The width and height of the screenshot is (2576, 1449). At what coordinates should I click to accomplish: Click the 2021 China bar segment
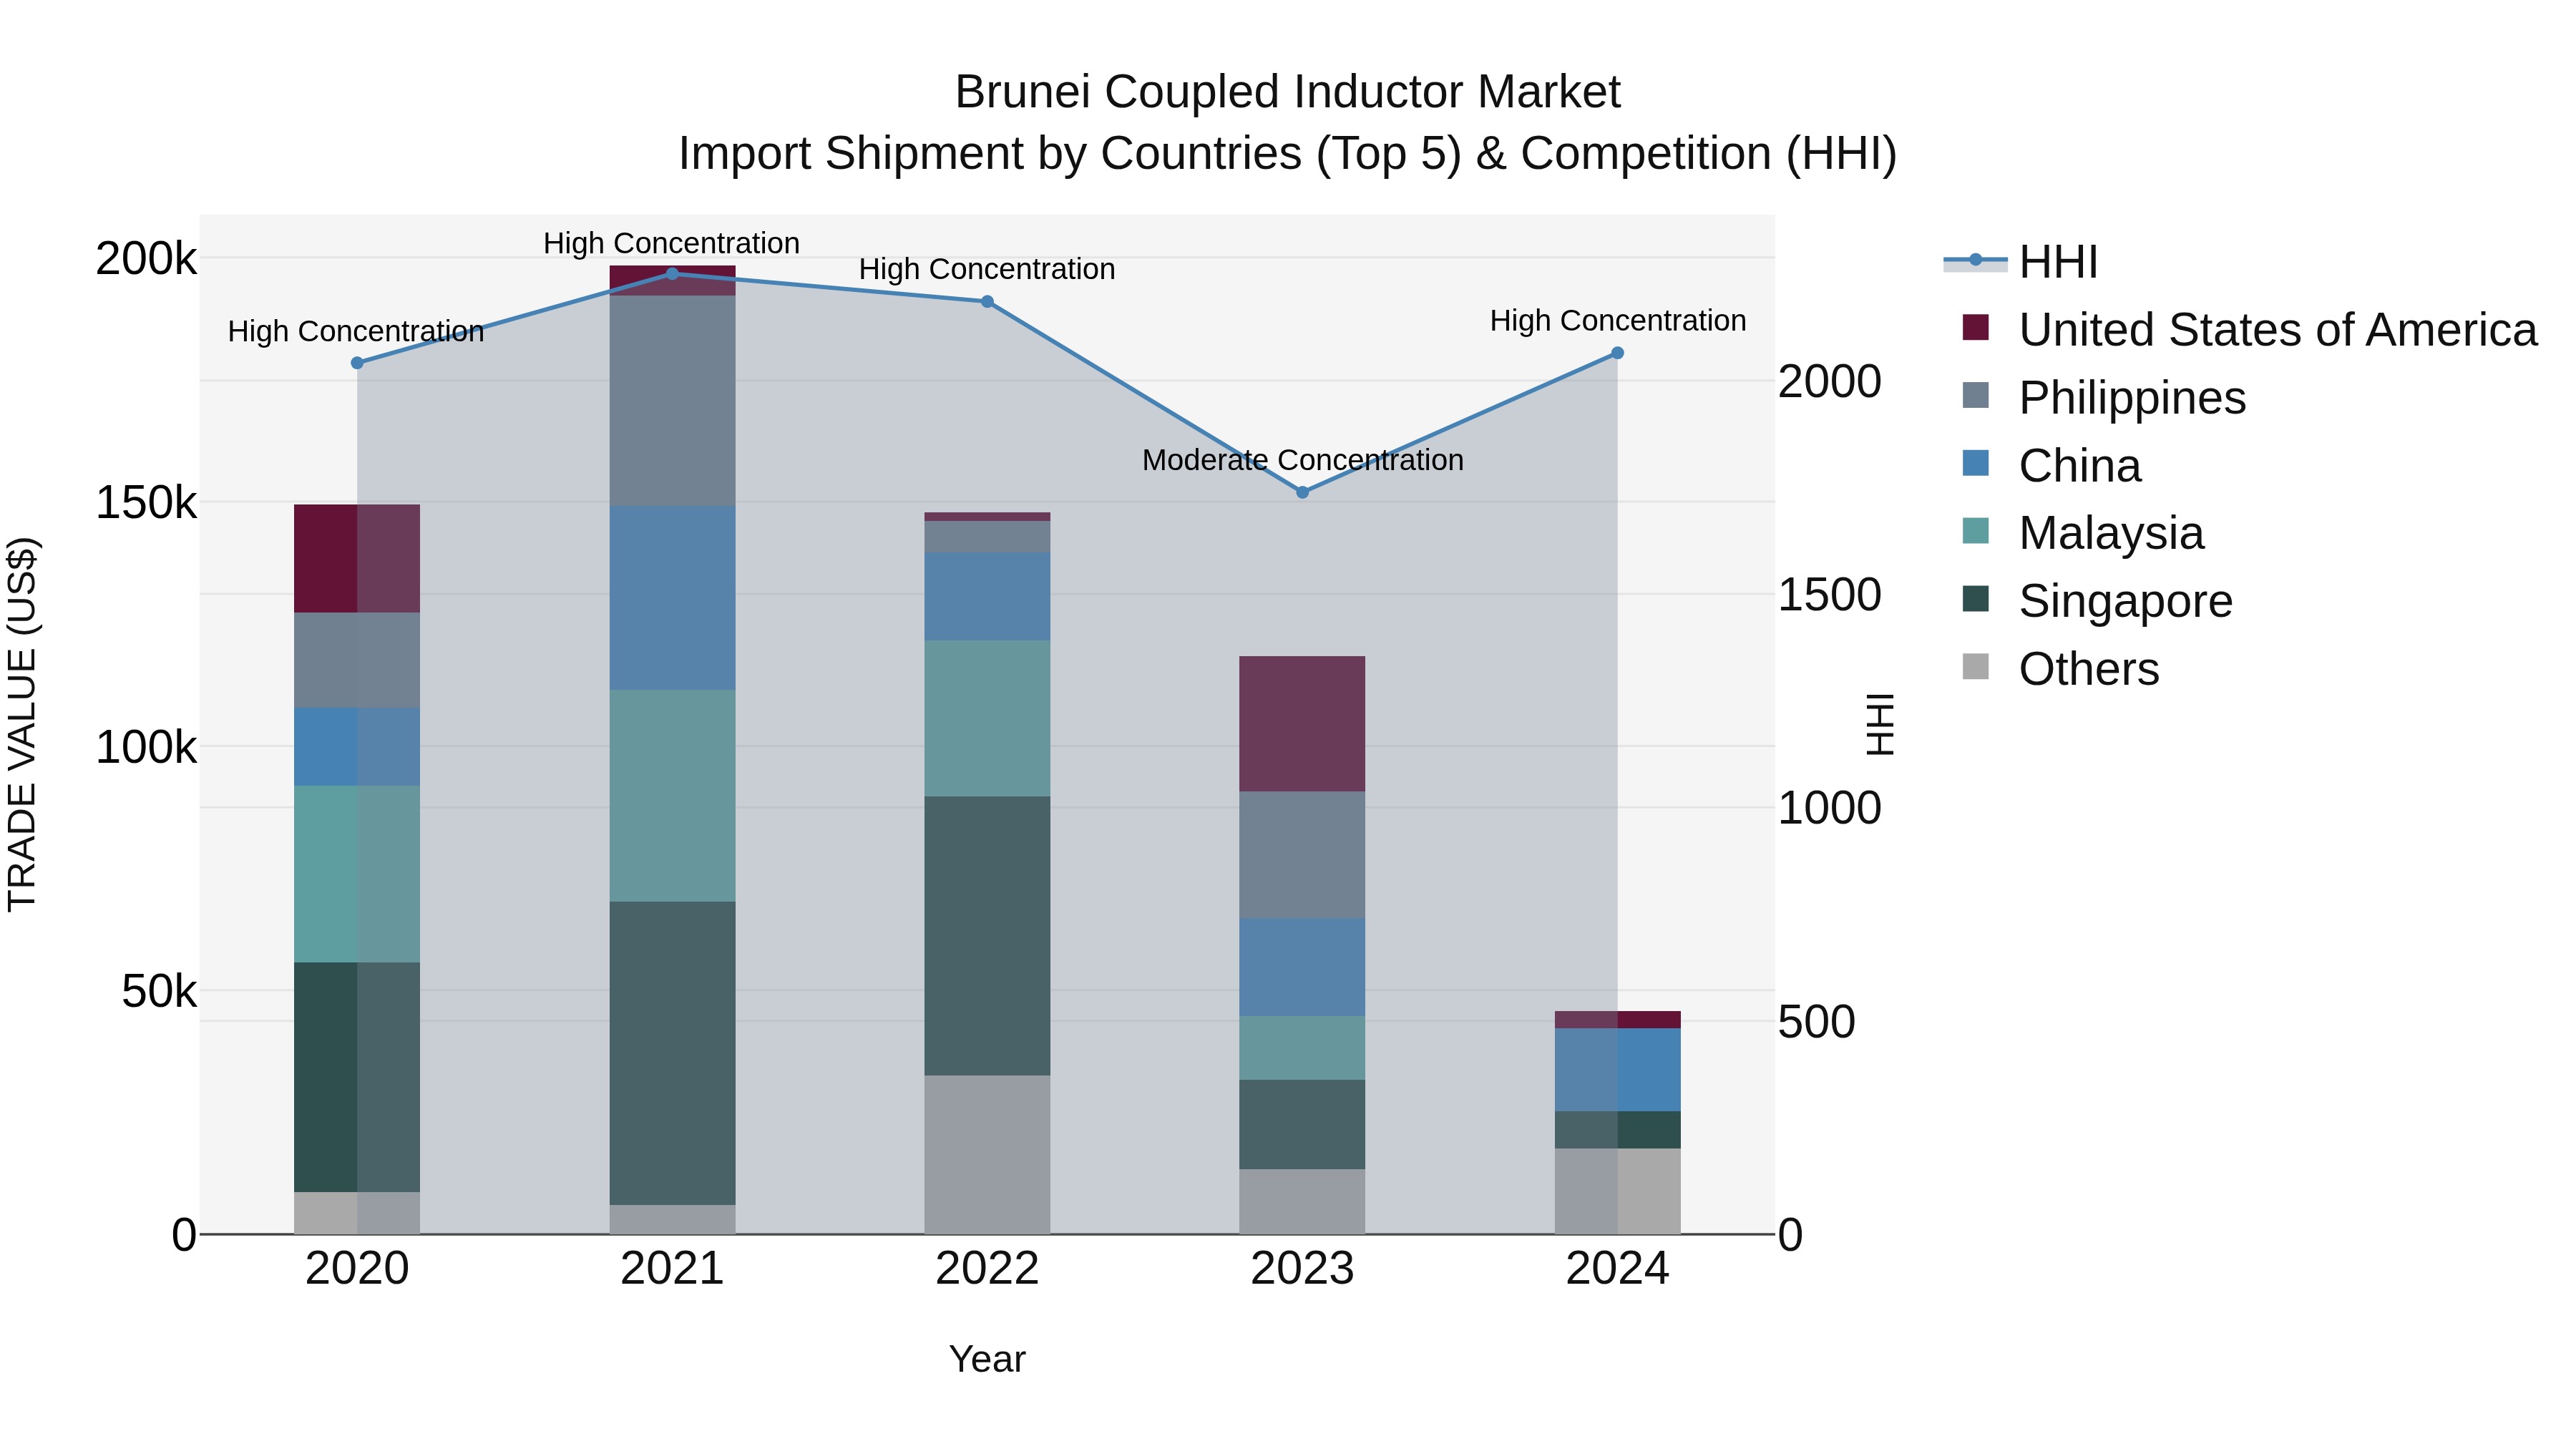click(x=672, y=598)
